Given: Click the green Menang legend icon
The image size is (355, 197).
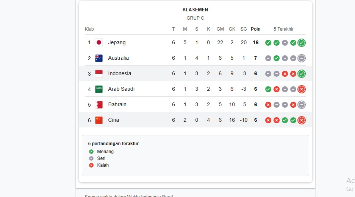Looking at the screenshot, I should (x=91, y=152).
